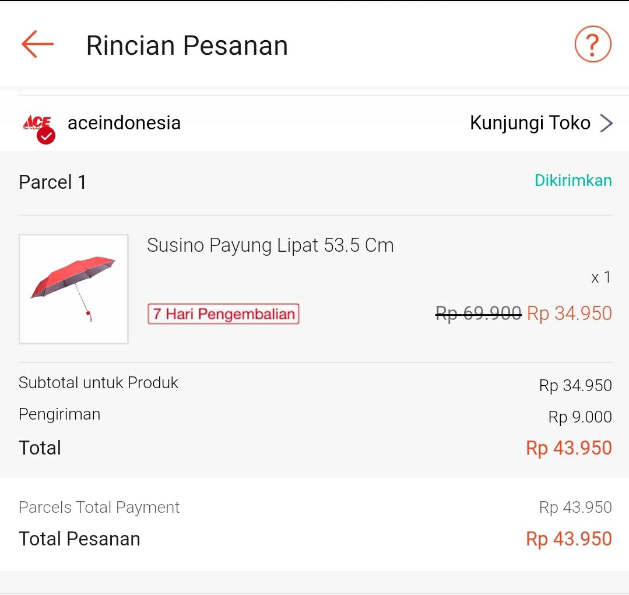This screenshot has height=595, width=629.
Task: Click the red verified checkmark badge
Action: (x=46, y=136)
